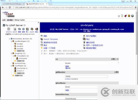
Task: Click the export globe icon in action list
Action: [84, 39]
